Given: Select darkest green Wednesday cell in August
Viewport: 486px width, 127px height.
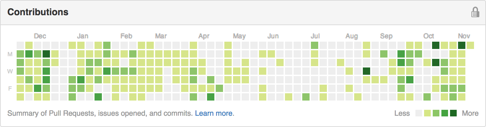Looking at the screenshot, I should coord(366,71).
